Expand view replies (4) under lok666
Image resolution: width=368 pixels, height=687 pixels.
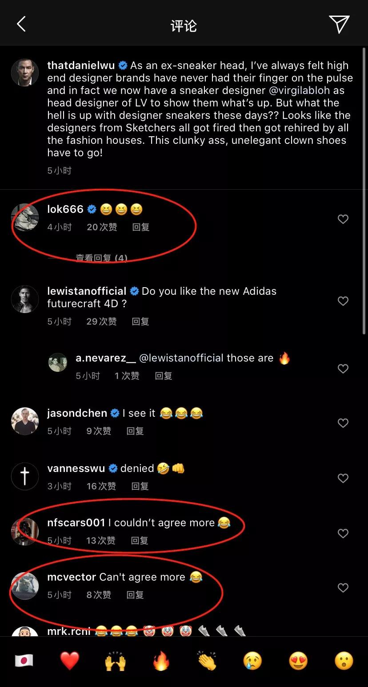click(101, 258)
